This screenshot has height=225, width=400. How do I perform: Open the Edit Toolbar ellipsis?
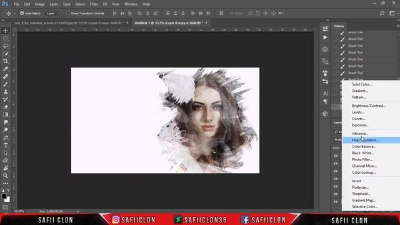(x=6, y=183)
